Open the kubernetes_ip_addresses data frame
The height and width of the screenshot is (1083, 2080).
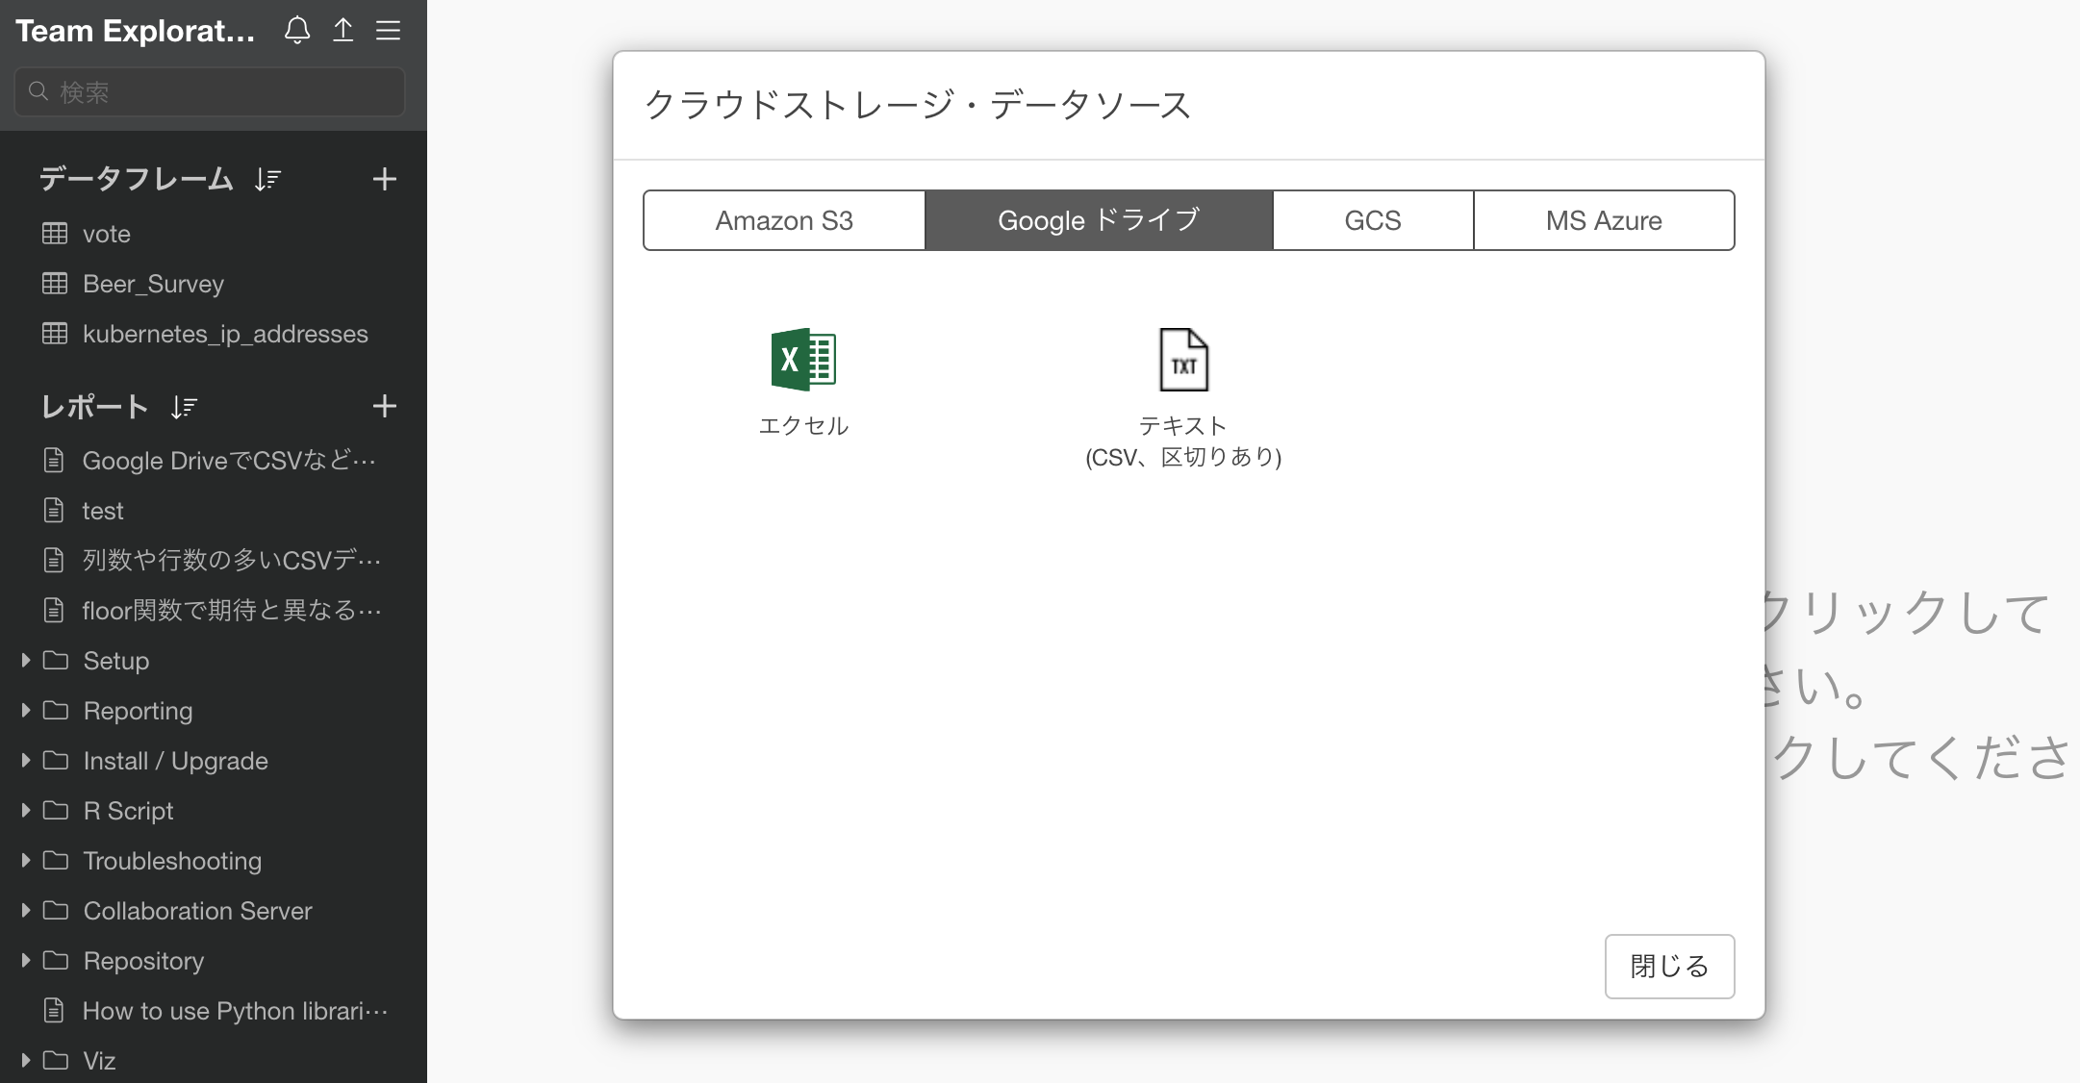point(225,334)
